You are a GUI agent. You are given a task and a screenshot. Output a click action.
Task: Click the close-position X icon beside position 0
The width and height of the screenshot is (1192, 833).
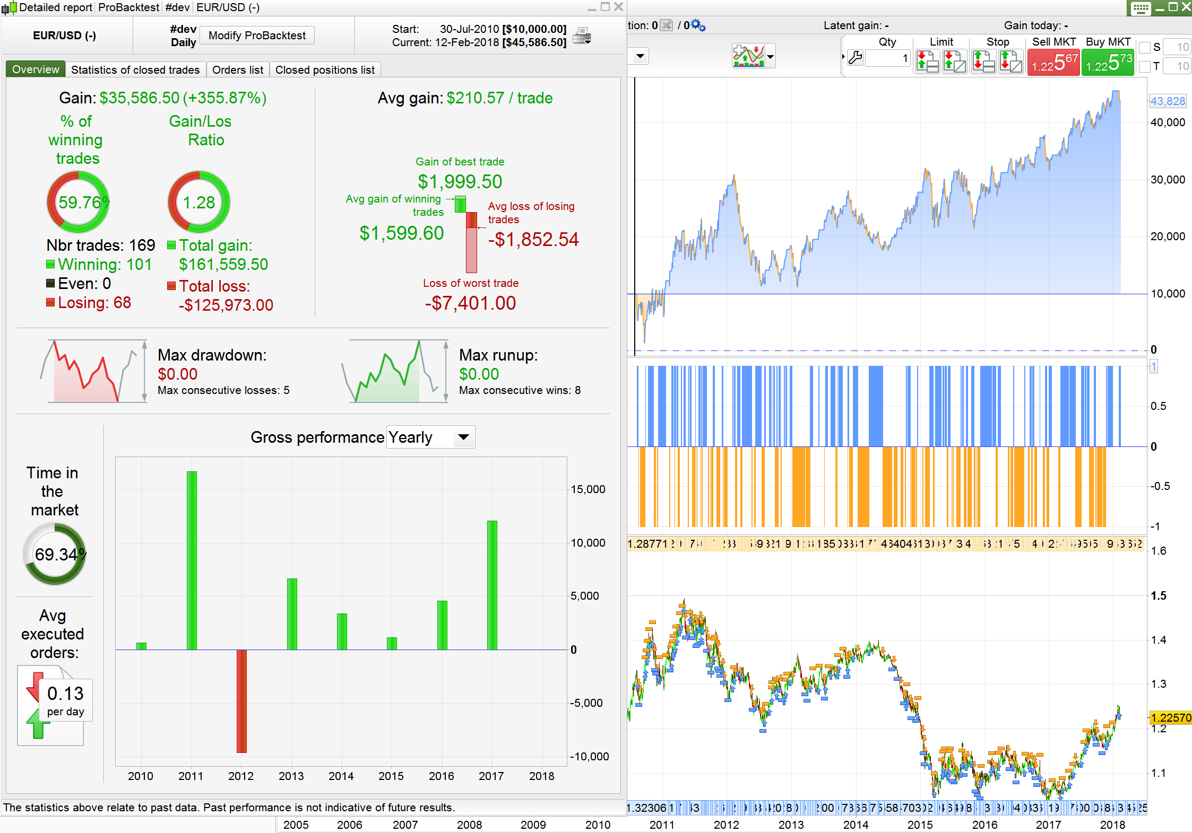click(x=666, y=25)
